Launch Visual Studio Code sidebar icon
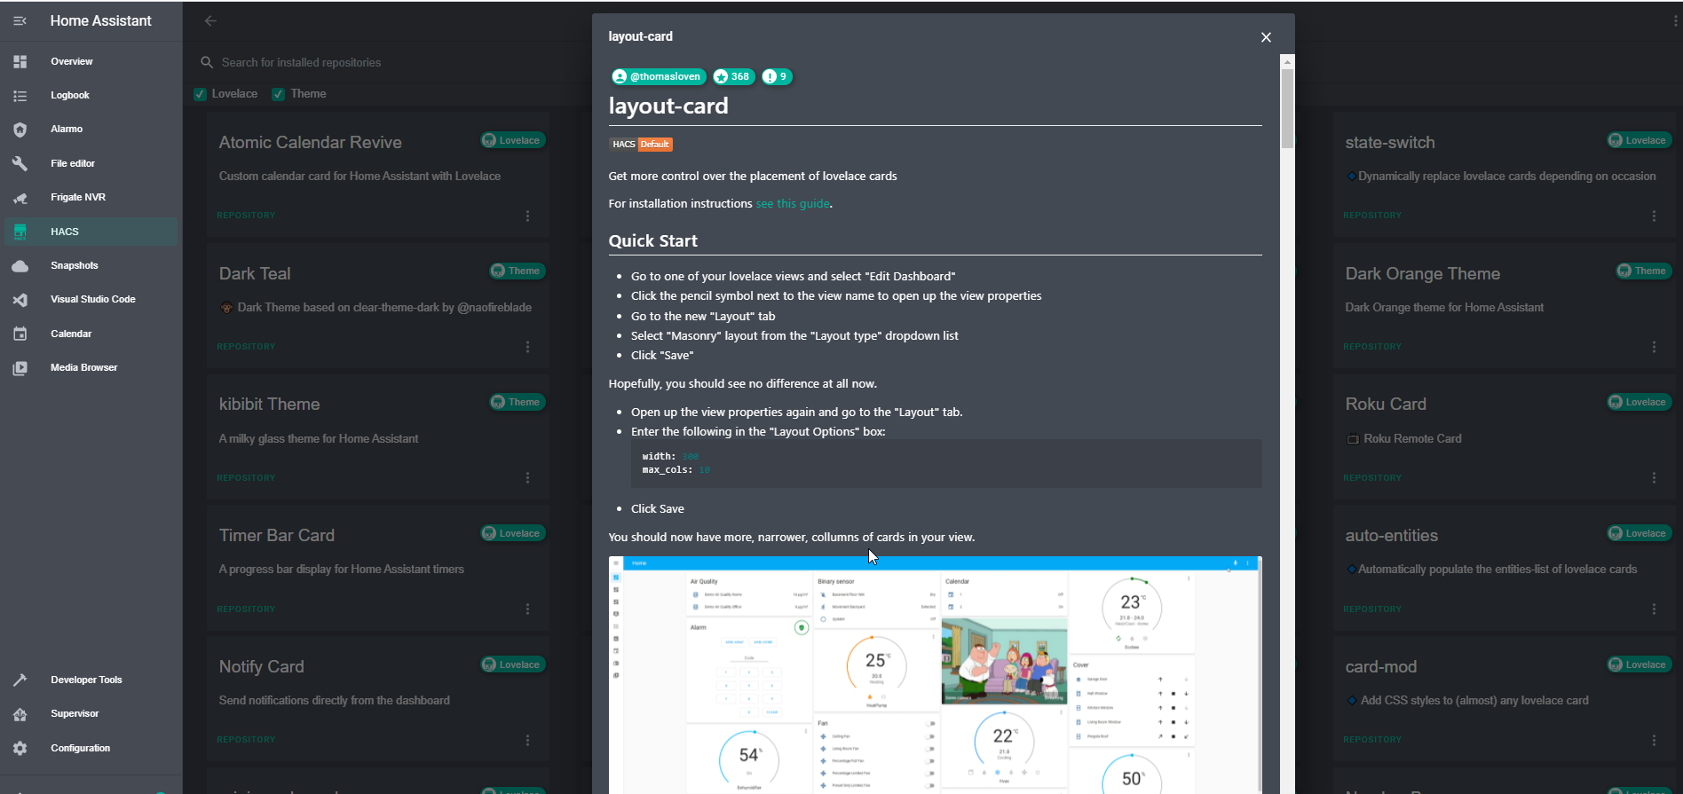This screenshot has height=794, width=1683. [20, 300]
